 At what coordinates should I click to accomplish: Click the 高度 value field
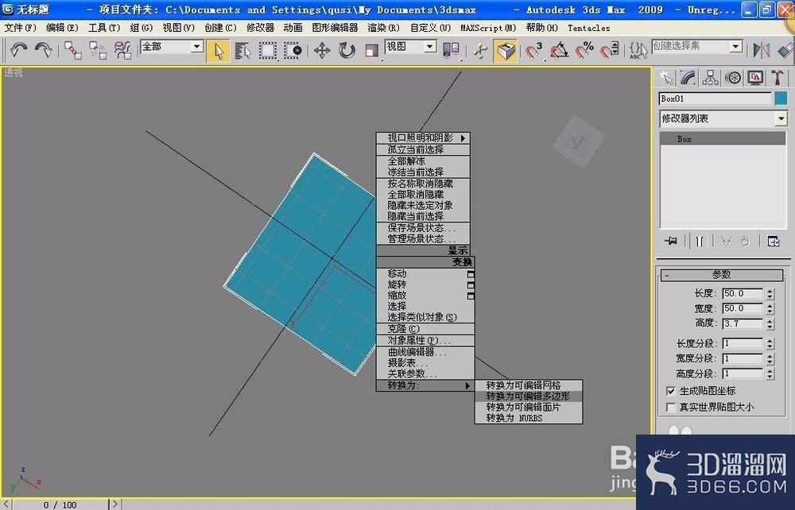coord(743,323)
